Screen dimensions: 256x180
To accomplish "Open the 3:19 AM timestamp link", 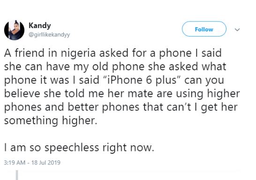I will point(15,163).
